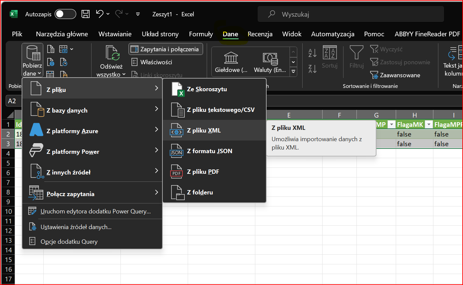The width and height of the screenshot is (463, 285).
Task: Select column E header
Action: tap(289, 115)
